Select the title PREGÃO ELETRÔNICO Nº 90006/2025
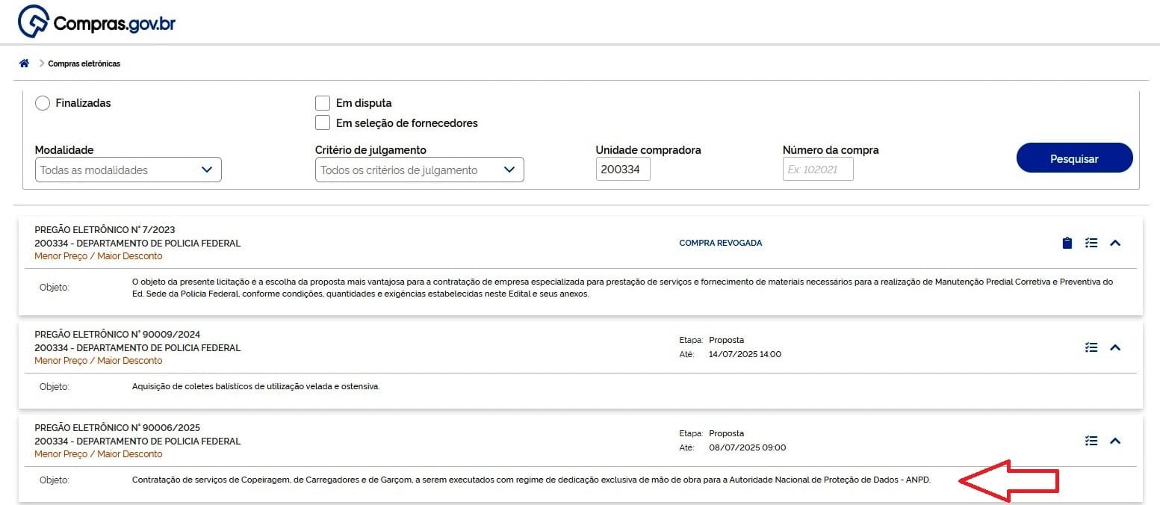Image resolution: width=1160 pixels, height=505 pixels. [117, 427]
